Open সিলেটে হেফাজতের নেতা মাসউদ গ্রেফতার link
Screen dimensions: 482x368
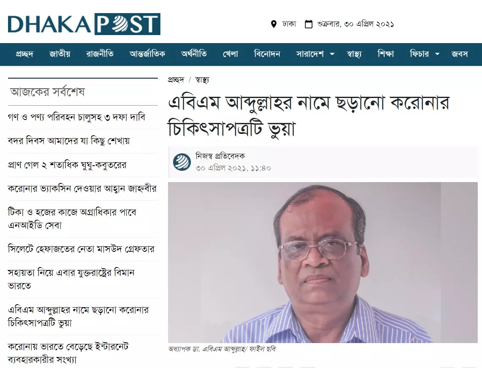pyautogui.click(x=81, y=249)
